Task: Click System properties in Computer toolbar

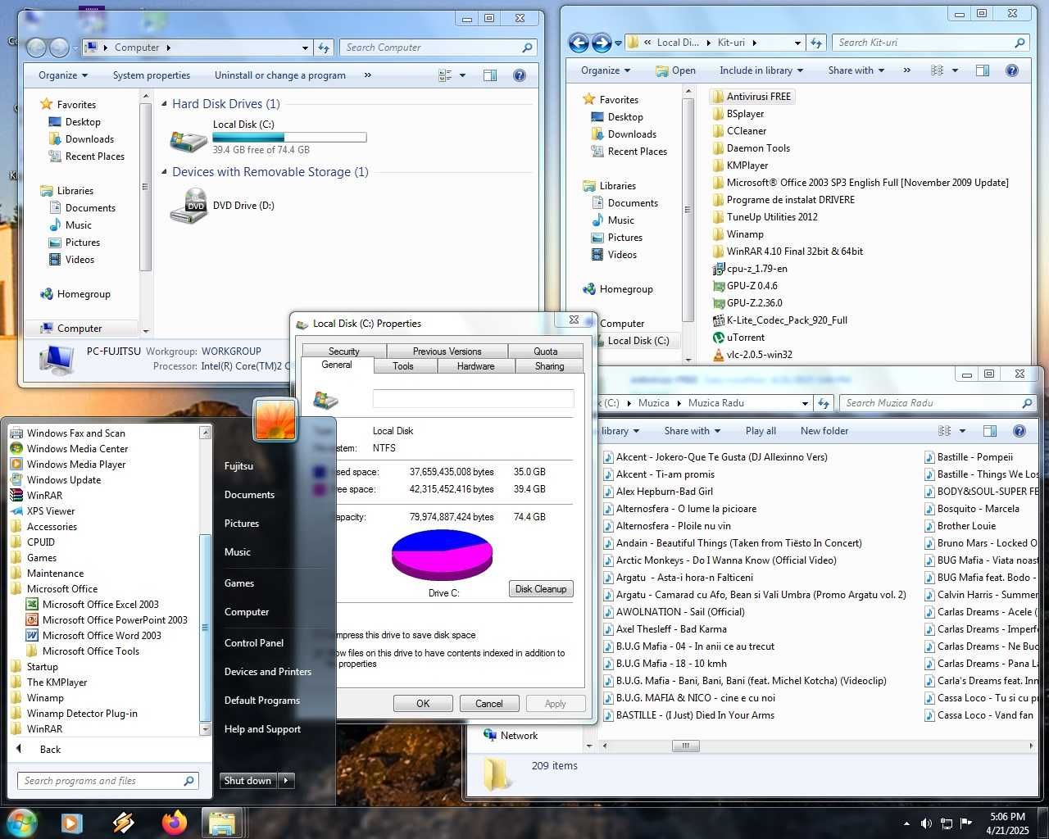Action: click(152, 75)
